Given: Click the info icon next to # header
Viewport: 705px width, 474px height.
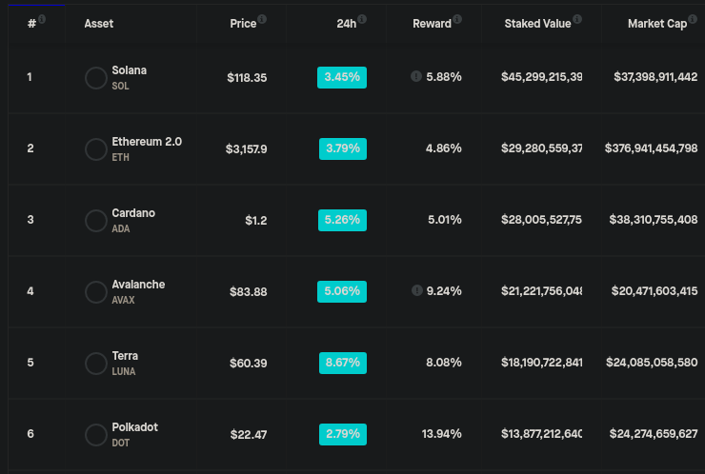Looking at the screenshot, I should (42, 19).
